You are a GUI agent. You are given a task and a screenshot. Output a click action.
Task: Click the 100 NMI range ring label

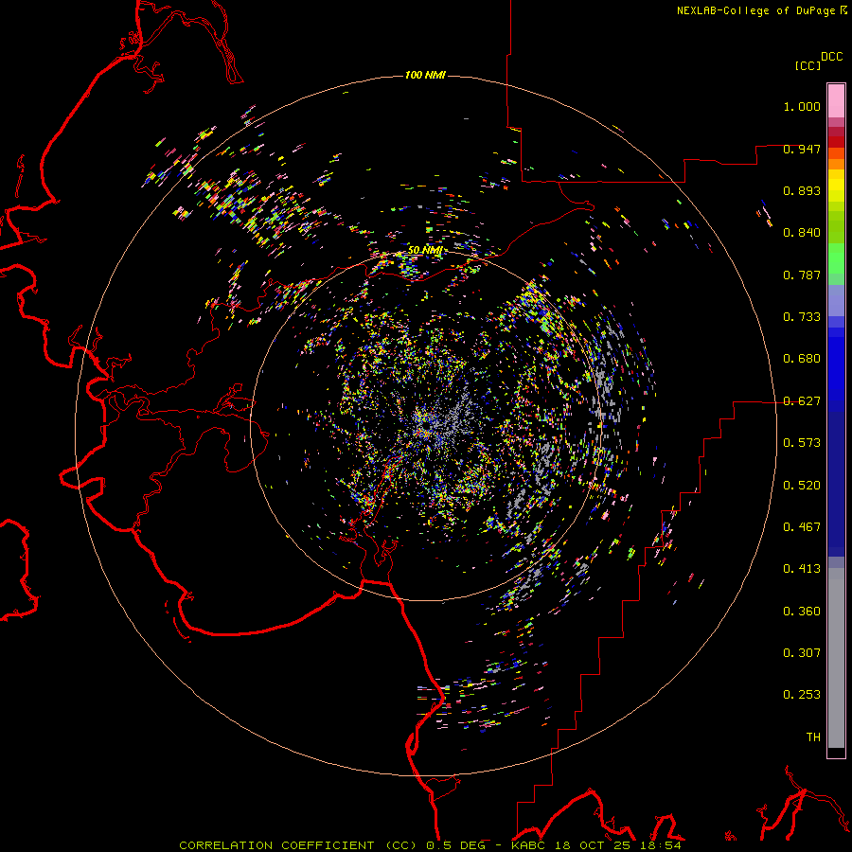pyautogui.click(x=425, y=75)
